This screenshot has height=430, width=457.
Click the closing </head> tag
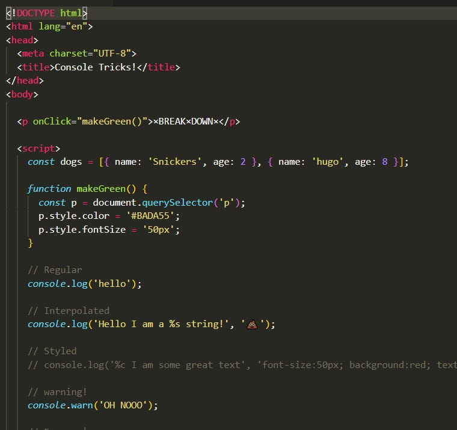(25, 81)
